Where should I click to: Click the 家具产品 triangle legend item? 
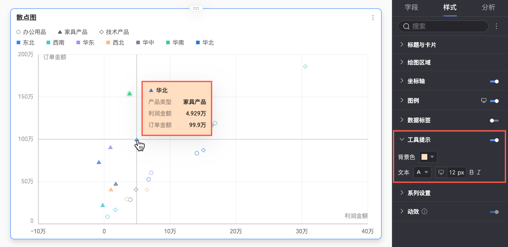click(x=72, y=32)
